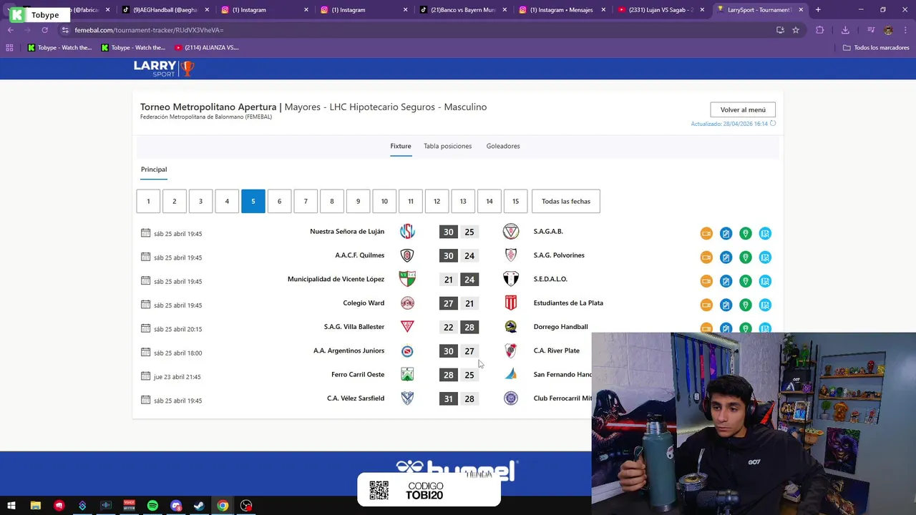The width and height of the screenshot is (916, 515).
Task: Open OBS Studio from the taskbar
Action: [x=246, y=506]
